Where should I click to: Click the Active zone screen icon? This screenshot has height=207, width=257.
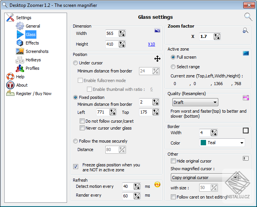(246, 53)
